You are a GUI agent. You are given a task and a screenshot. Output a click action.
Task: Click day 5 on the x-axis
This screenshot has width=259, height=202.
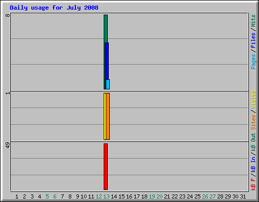(x=47, y=196)
